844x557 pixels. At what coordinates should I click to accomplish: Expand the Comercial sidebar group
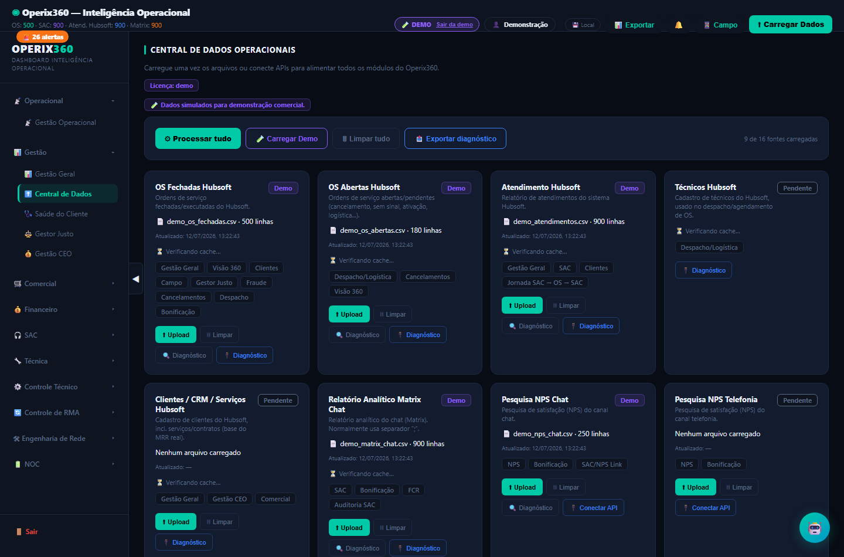pyautogui.click(x=64, y=284)
